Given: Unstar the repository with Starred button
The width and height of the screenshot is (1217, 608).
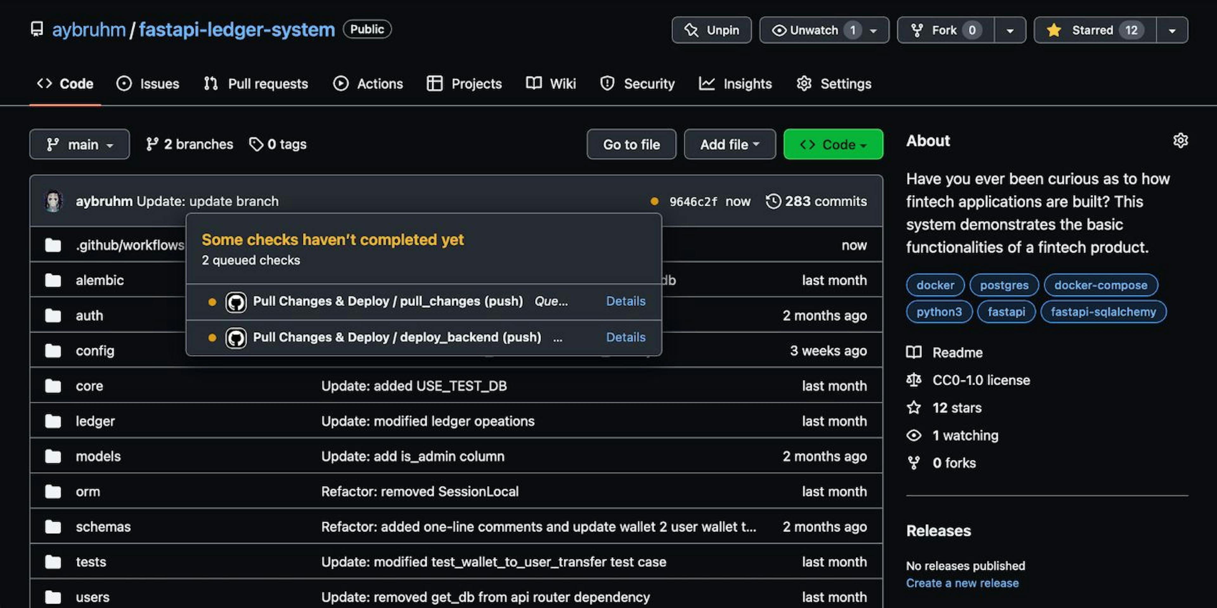Looking at the screenshot, I should (1095, 30).
